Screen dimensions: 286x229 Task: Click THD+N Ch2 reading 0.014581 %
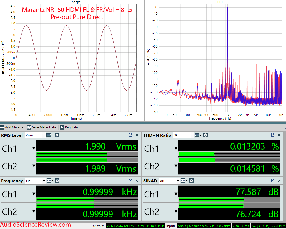(254, 169)
